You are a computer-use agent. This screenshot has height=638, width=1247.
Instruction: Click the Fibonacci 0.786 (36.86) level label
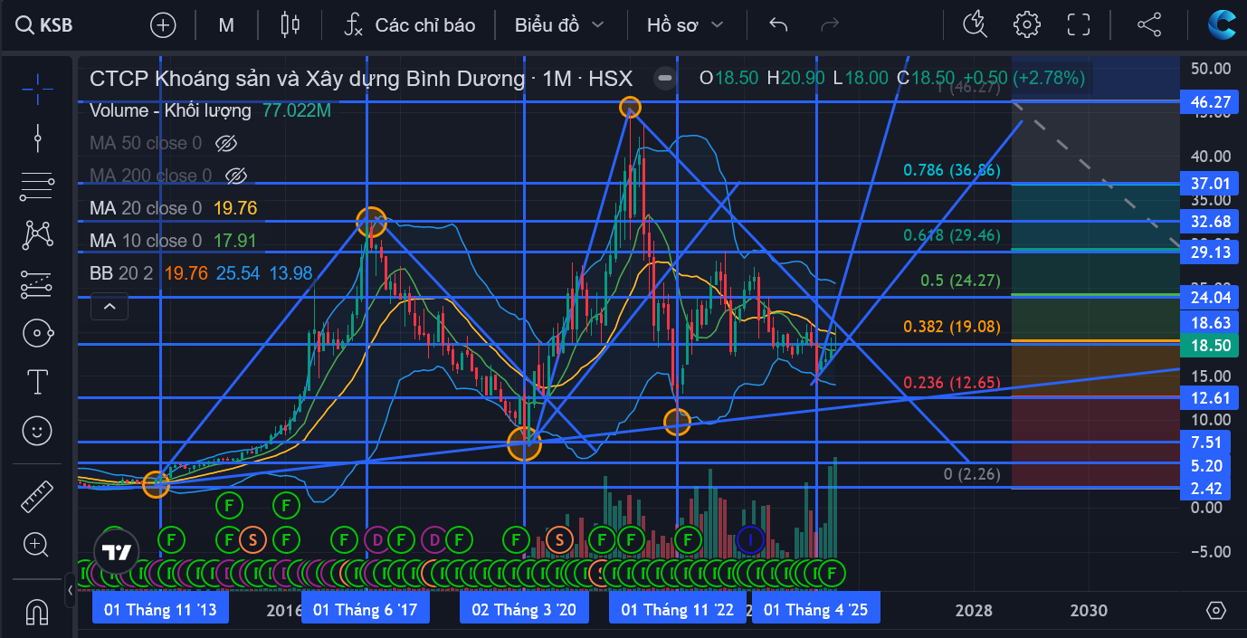952,169
